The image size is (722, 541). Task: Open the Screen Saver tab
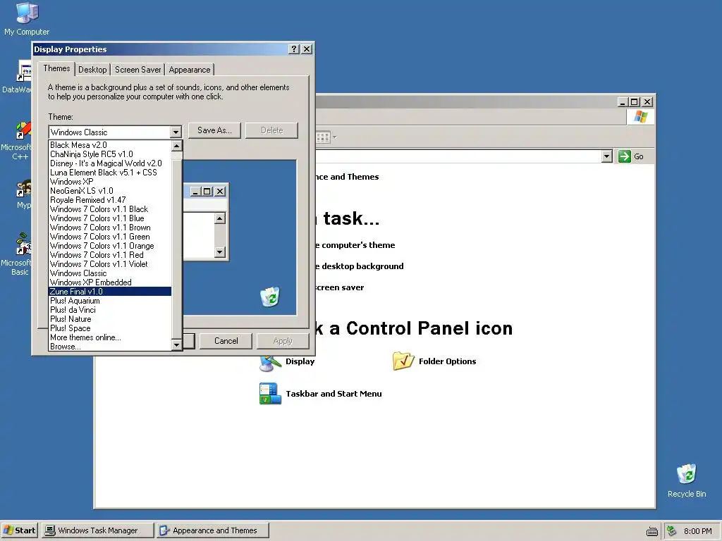138,70
